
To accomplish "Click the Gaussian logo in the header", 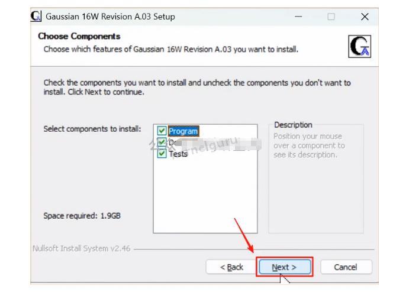I will tap(359, 46).
